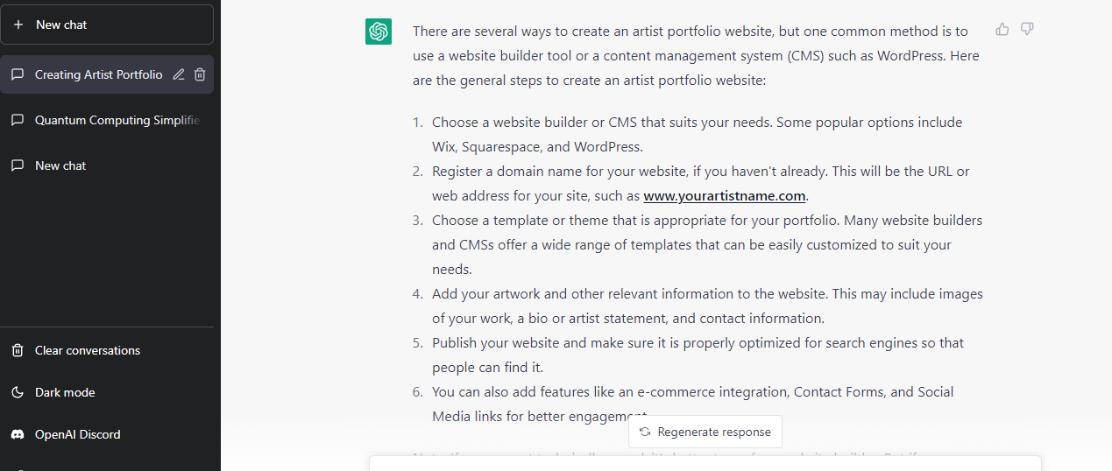The width and height of the screenshot is (1112, 471).
Task: Click the refresh icon on Regenerate response
Action: coord(645,432)
